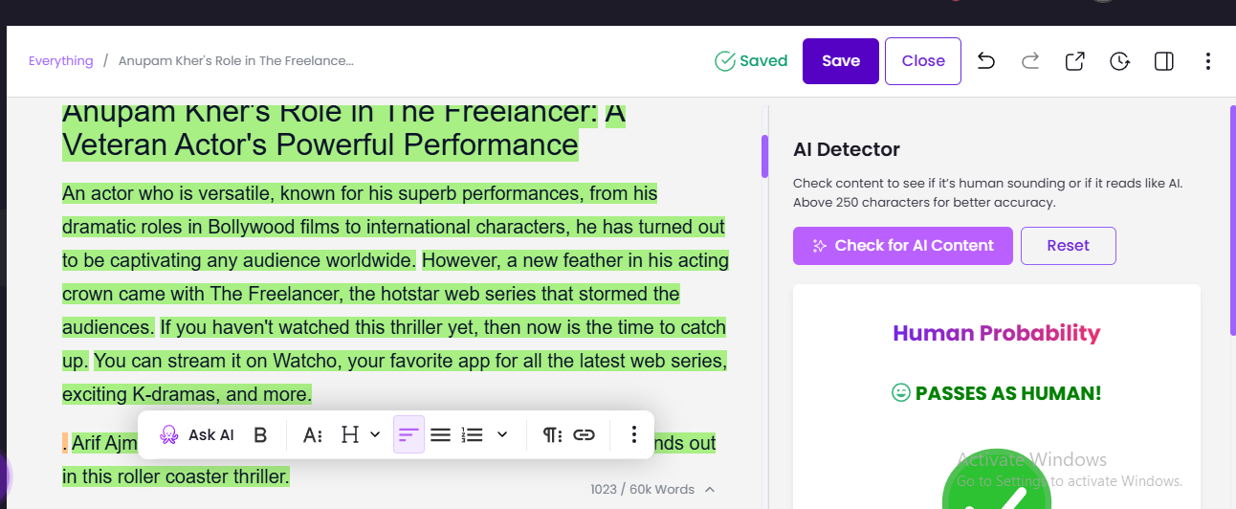Open floating toolbar more options
This screenshot has height=509, width=1236.
click(x=633, y=434)
